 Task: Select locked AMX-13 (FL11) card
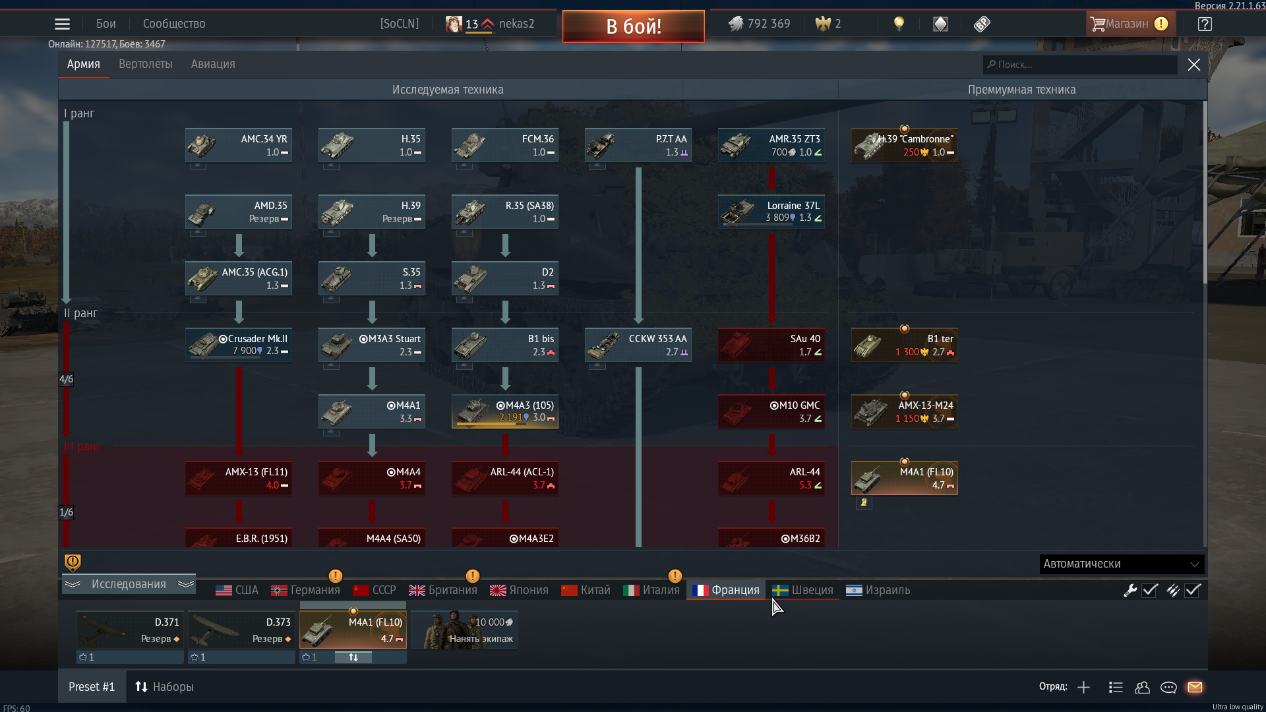[x=239, y=478]
